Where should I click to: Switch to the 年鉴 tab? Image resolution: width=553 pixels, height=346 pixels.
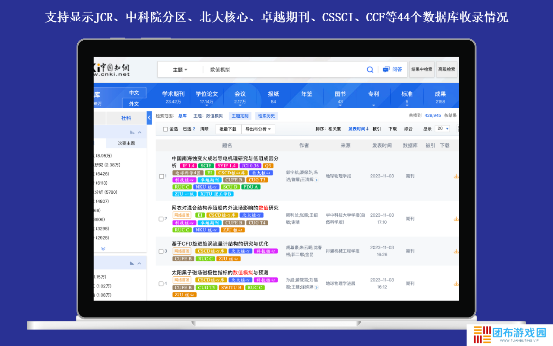click(x=307, y=94)
